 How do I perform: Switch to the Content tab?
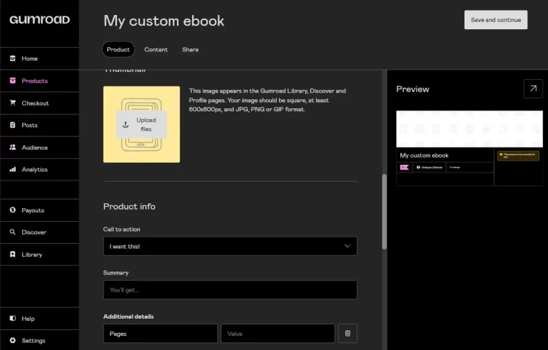pos(156,50)
